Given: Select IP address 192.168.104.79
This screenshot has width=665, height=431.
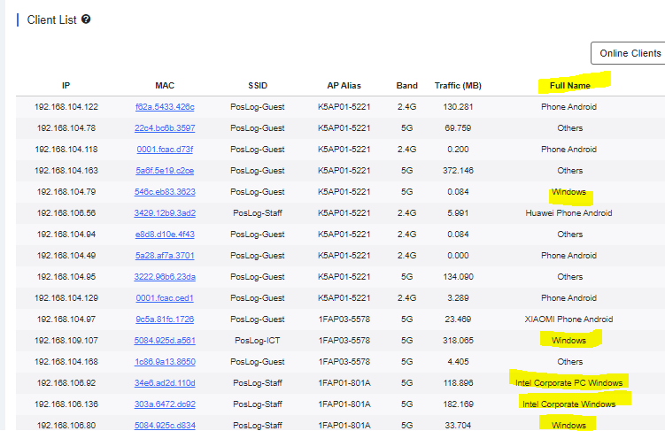Looking at the screenshot, I should (66, 191).
